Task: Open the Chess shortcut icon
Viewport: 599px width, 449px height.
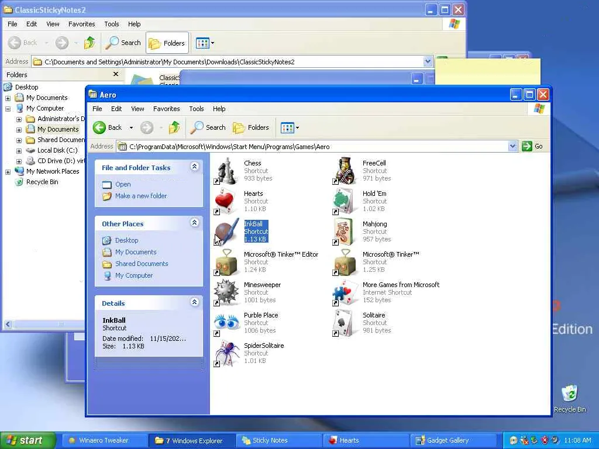Action: pos(226,171)
